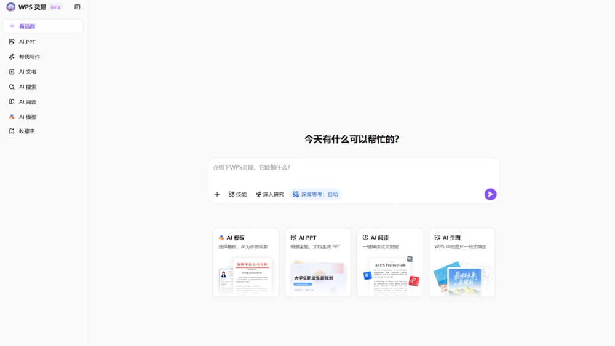Click the WPS 灵犀 logo icon
The height and width of the screenshot is (346, 615).
point(10,7)
